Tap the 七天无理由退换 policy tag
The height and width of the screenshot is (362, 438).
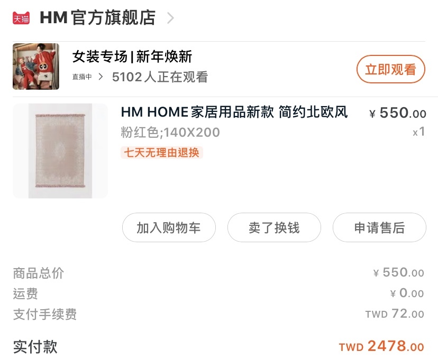[162, 153]
